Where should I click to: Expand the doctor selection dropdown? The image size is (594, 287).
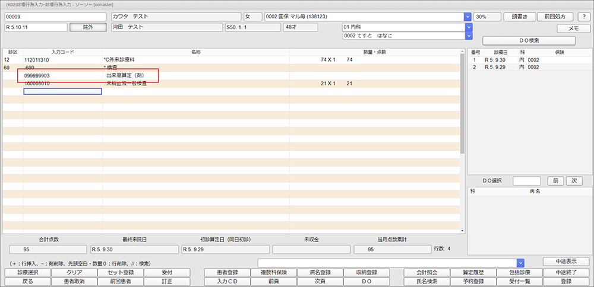click(467, 36)
